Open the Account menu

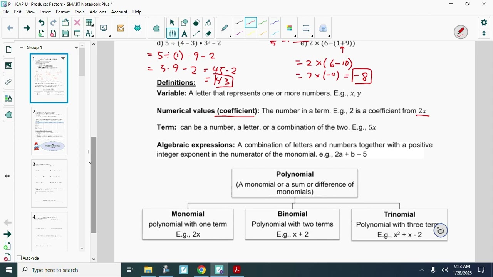pos(119,12)
